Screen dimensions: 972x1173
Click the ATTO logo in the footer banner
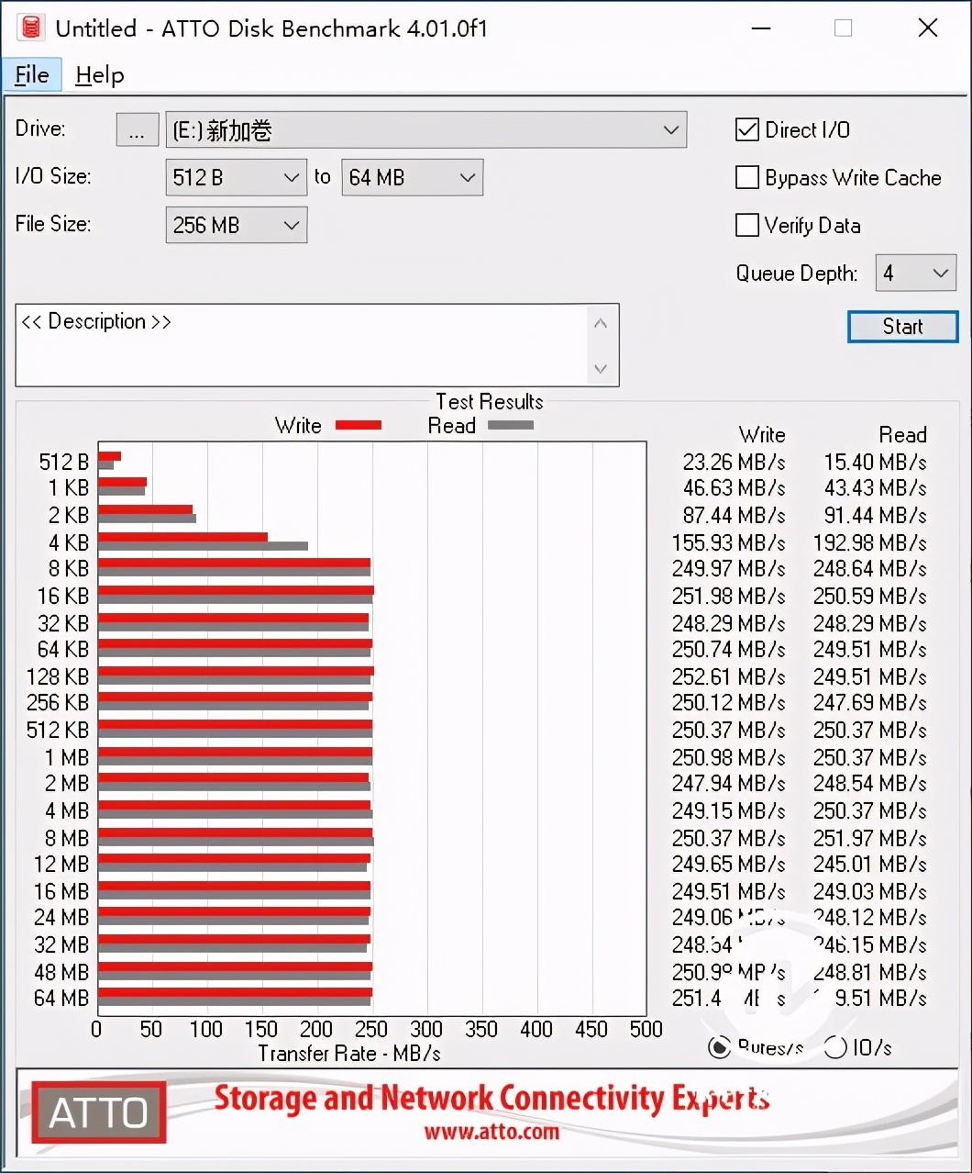pyautogui.click(x=97, y=1112)
